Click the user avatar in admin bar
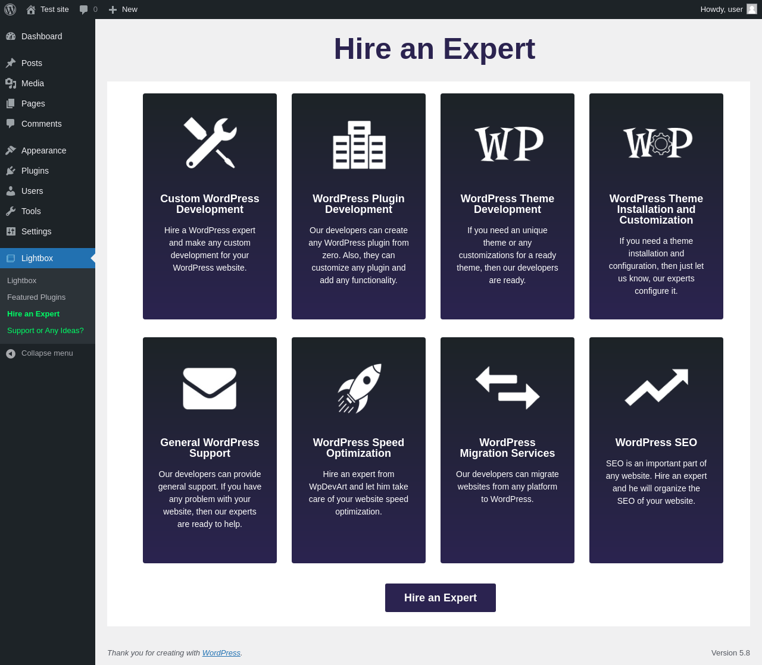Viewport: 762px width, 665px height. 752,9
